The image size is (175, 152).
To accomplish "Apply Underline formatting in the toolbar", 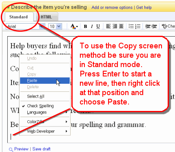I will pyautogui.click(x=98, y=26).
